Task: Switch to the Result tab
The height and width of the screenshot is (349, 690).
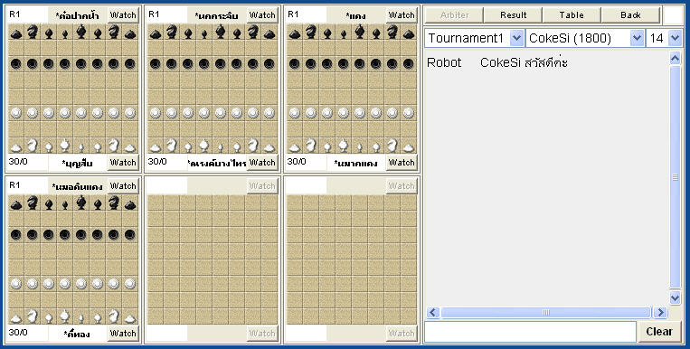Action: pyautogui.click(x=513, y=15)
